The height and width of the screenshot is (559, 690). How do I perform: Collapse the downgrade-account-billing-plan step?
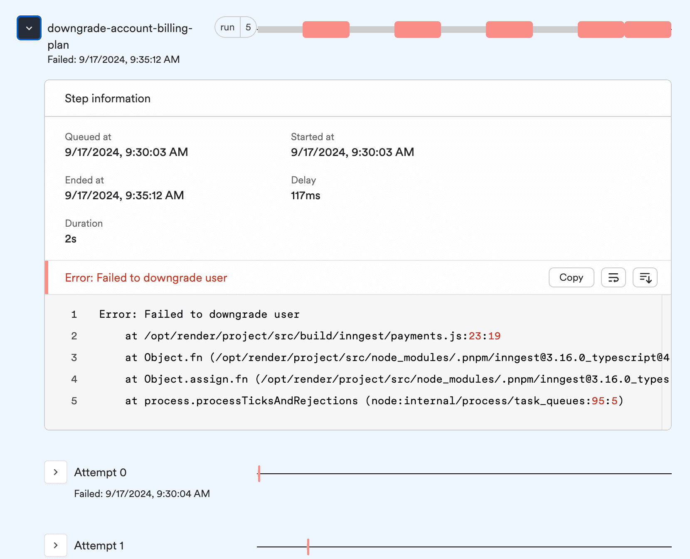[x=29, y=27]
